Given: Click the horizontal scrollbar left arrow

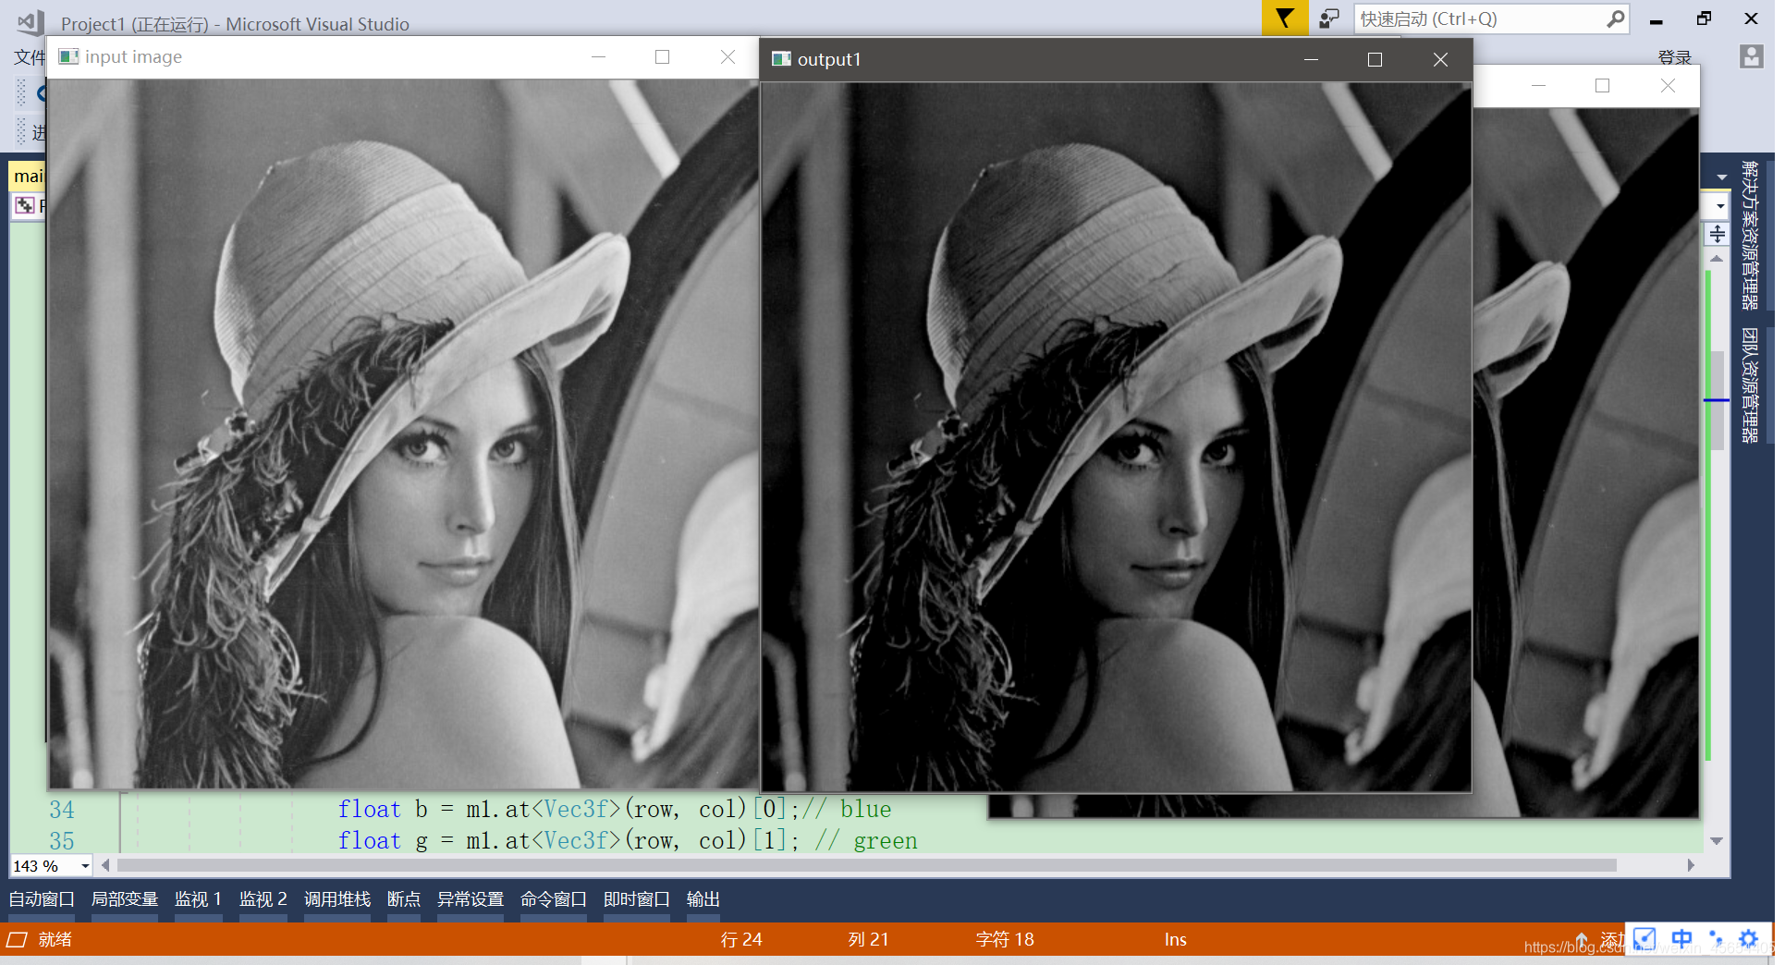Looking at the screenshot, I should [x=105, y=865].
